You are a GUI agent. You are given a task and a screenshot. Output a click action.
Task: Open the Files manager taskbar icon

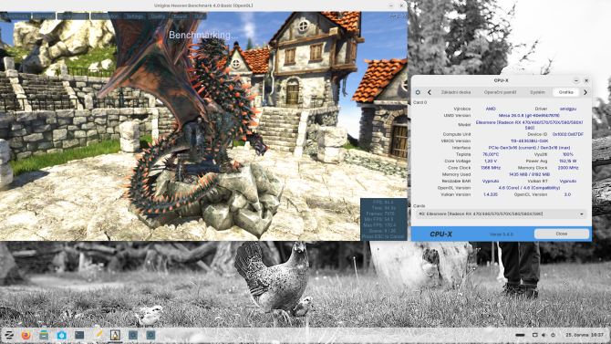point(44,335)
